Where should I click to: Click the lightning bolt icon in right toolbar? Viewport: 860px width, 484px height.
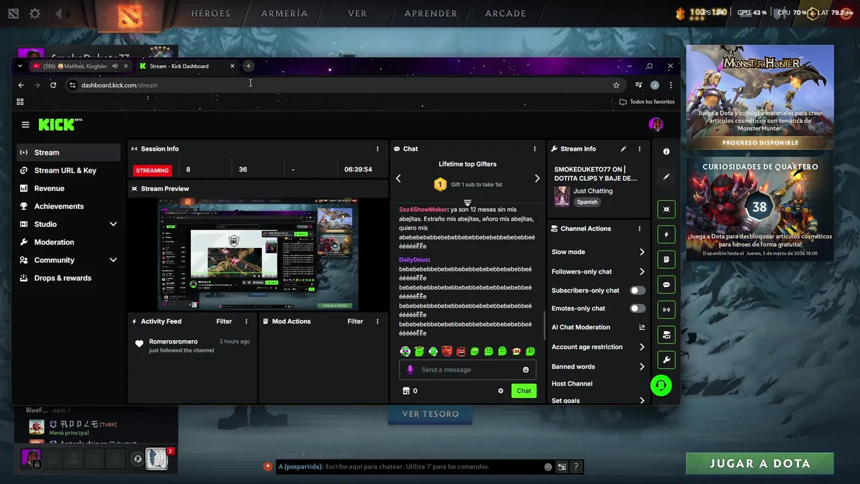666,235
